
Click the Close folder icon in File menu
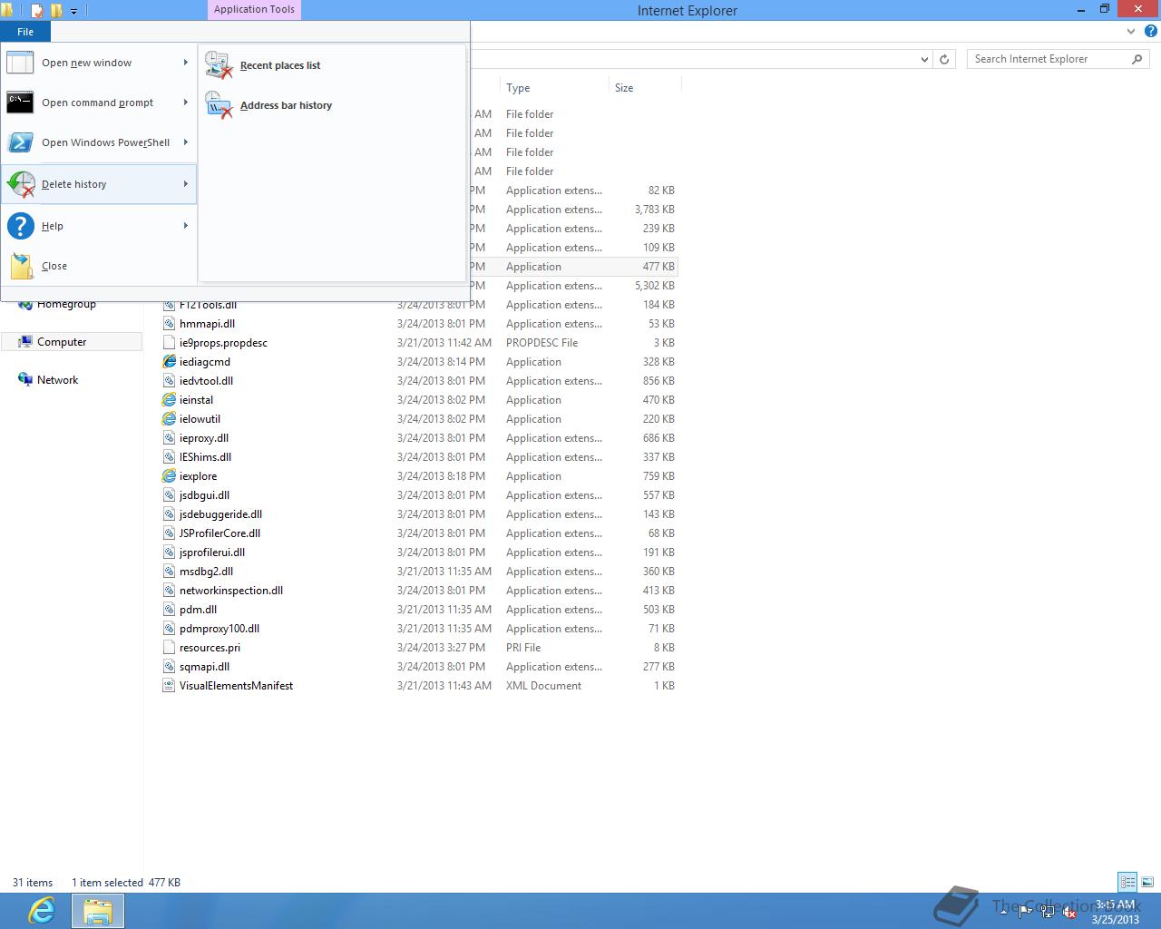[x=21, y=266]
